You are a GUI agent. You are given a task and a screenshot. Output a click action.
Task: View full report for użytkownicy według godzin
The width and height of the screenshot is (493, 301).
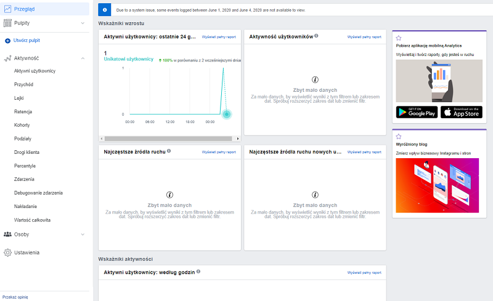pos(364,273)
